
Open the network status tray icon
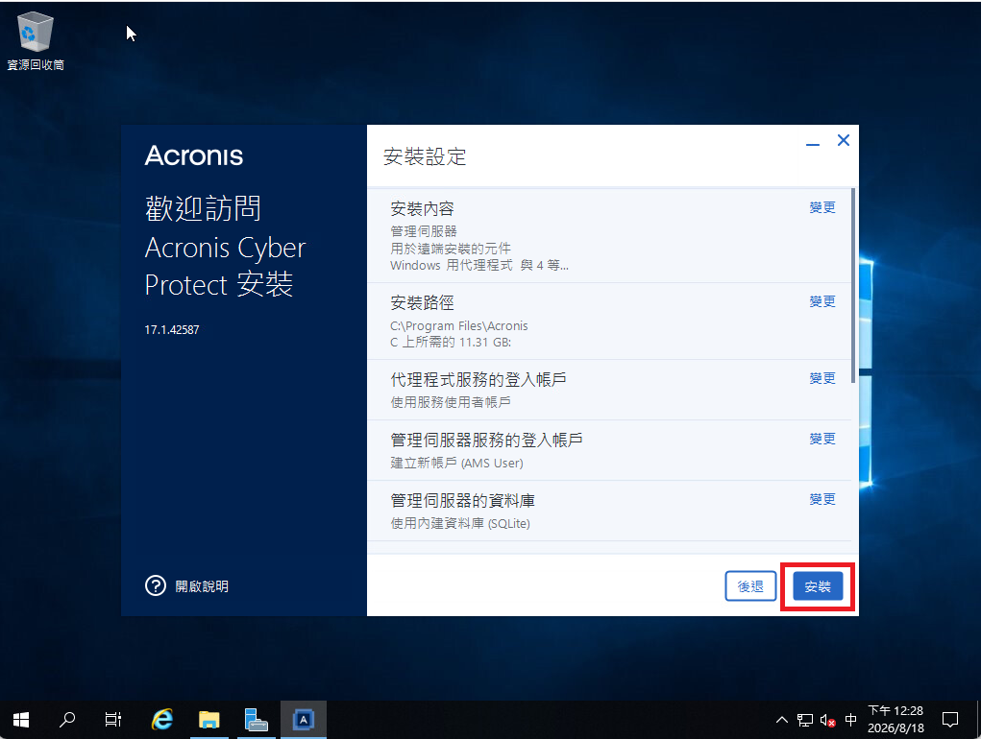click(805, 720)
